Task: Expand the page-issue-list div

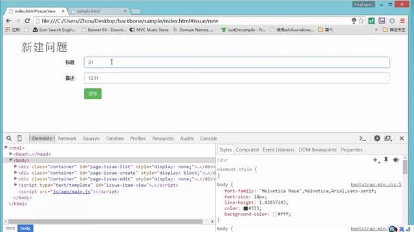Action: coord(16,166)
